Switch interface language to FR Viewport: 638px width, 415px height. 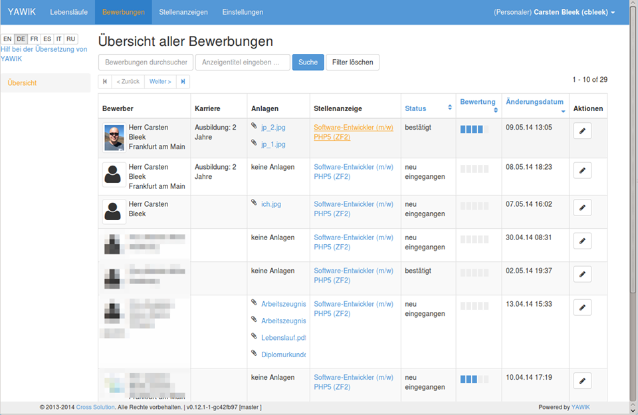(x=34, y=39)
